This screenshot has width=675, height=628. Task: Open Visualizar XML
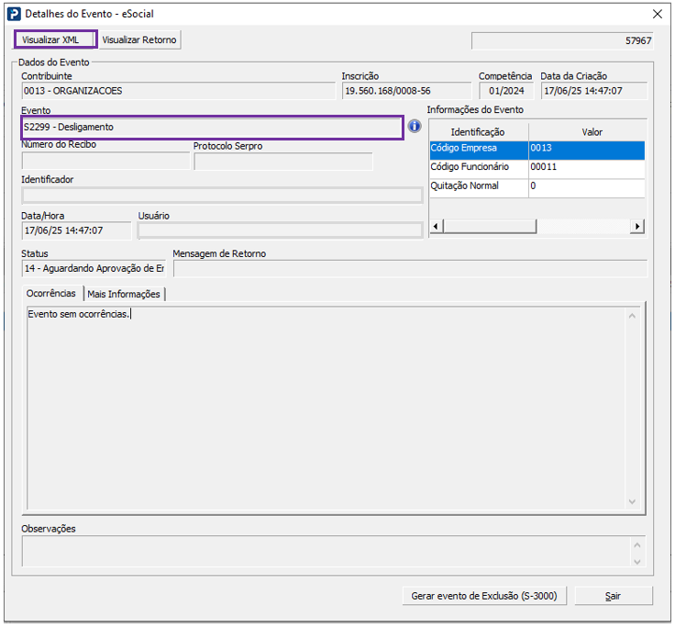tap(56, 39)
